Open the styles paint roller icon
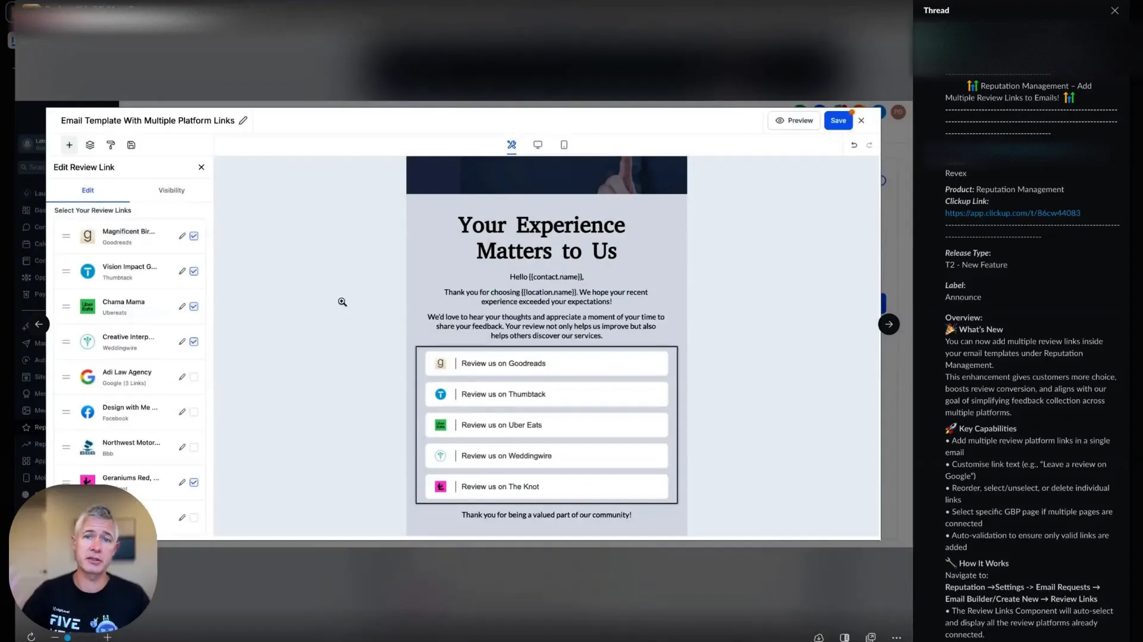 coord(111,145)
